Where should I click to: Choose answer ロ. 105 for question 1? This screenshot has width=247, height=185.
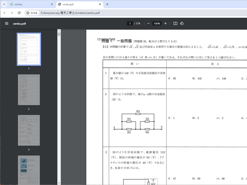point(197,78)
